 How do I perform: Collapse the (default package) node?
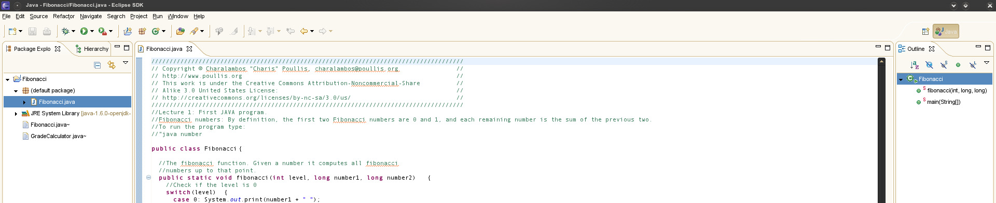click(x=16, y=91)
